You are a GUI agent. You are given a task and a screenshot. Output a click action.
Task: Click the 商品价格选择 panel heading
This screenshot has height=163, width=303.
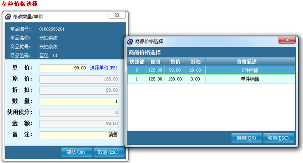pos(145,53)
